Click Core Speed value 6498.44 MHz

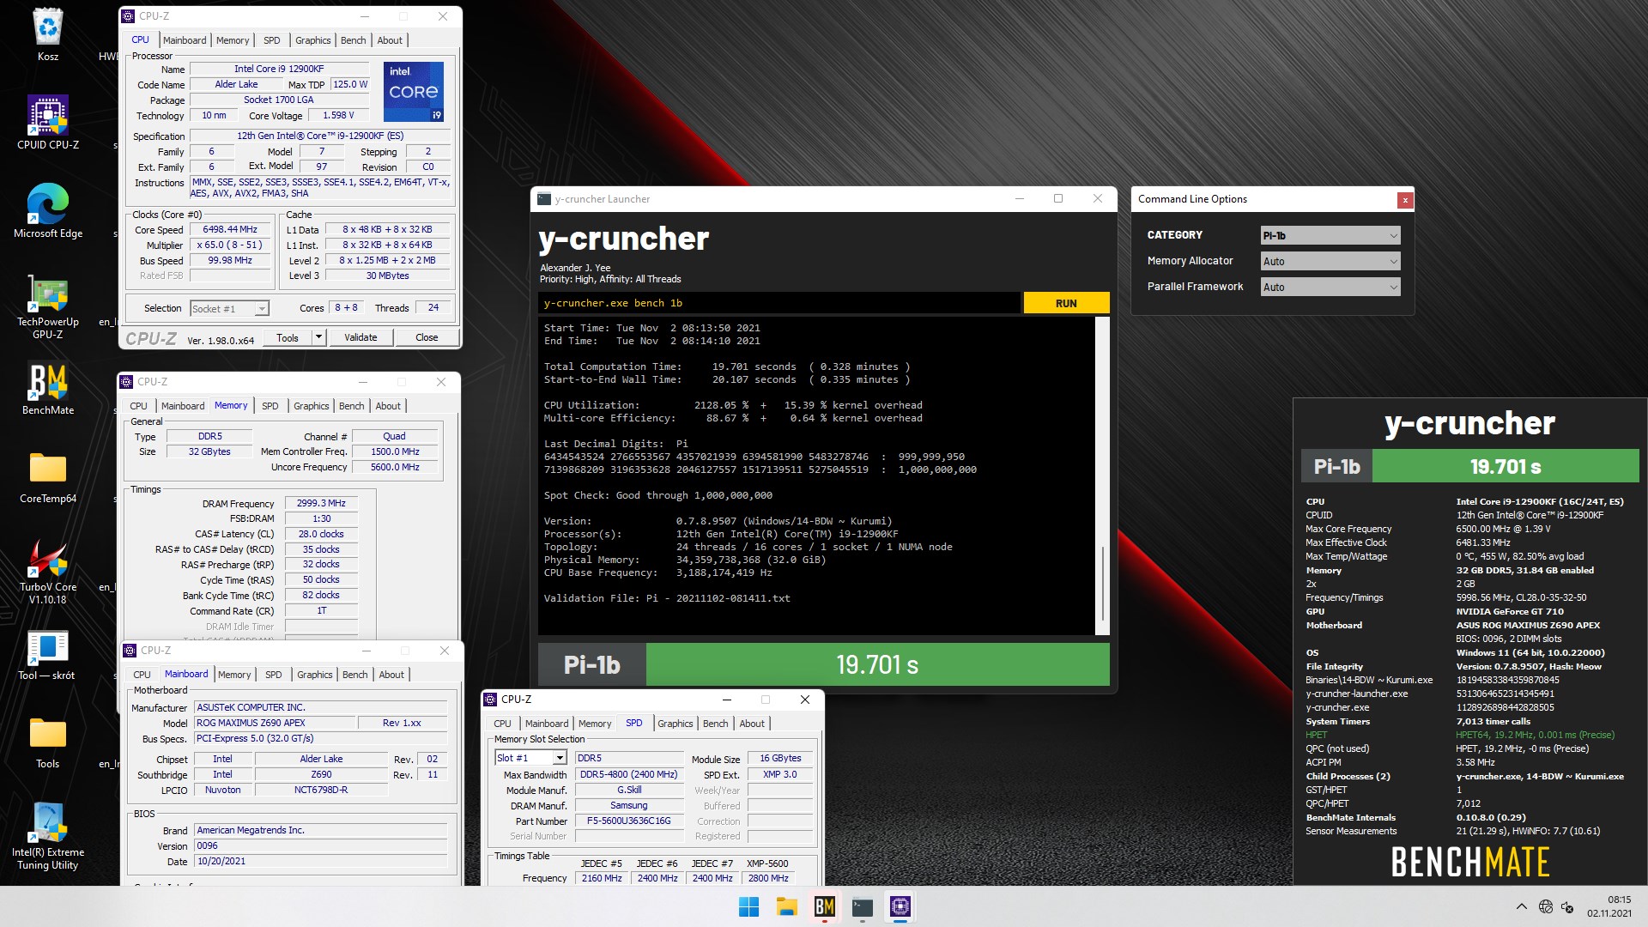pyautogui.click(x=230, y=229)
